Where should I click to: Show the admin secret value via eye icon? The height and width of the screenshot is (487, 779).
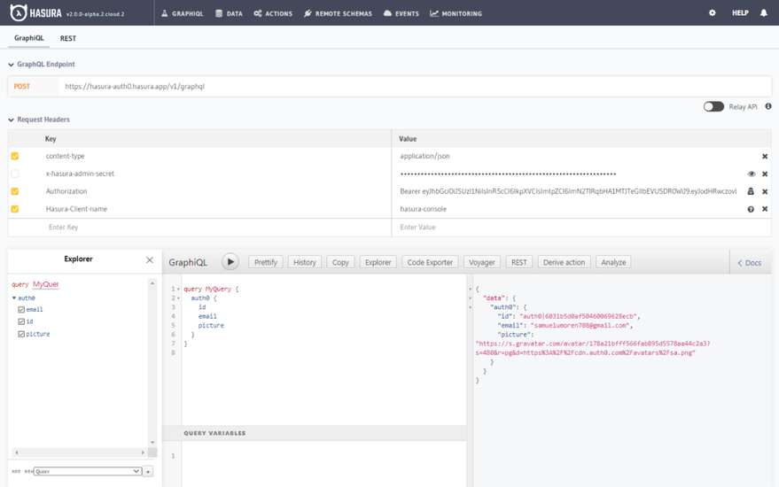[x=752, y=174]
